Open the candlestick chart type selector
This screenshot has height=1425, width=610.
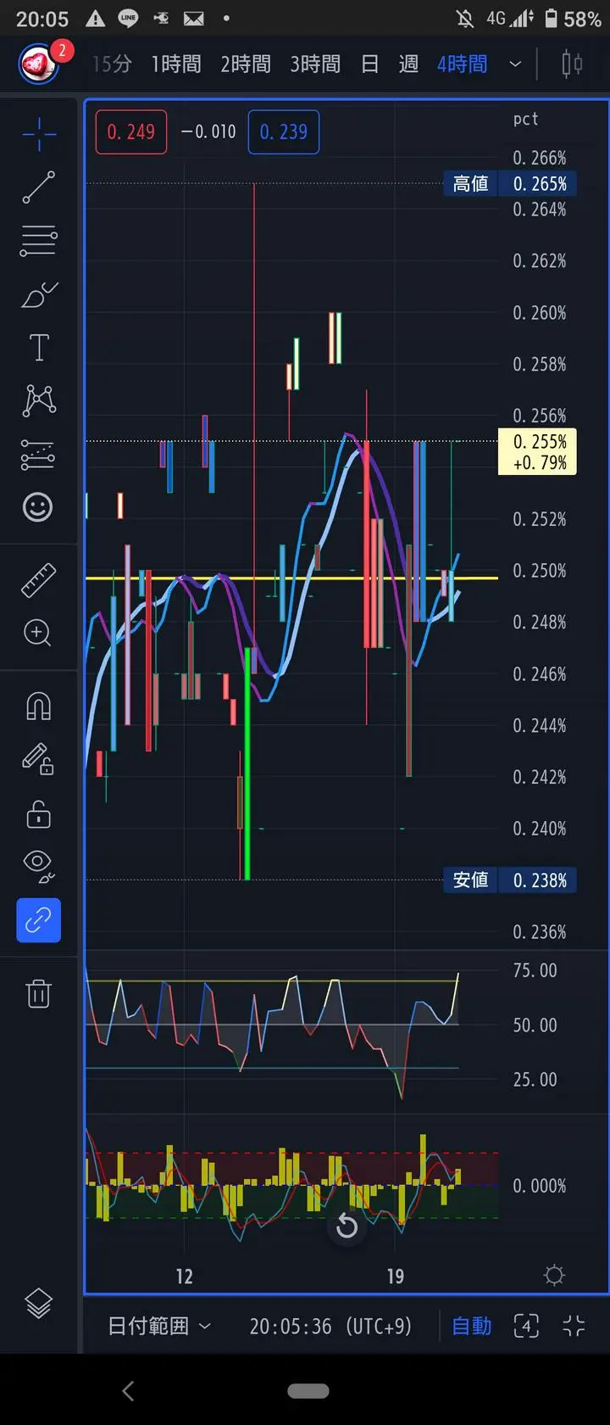click(x=573, y=64)
